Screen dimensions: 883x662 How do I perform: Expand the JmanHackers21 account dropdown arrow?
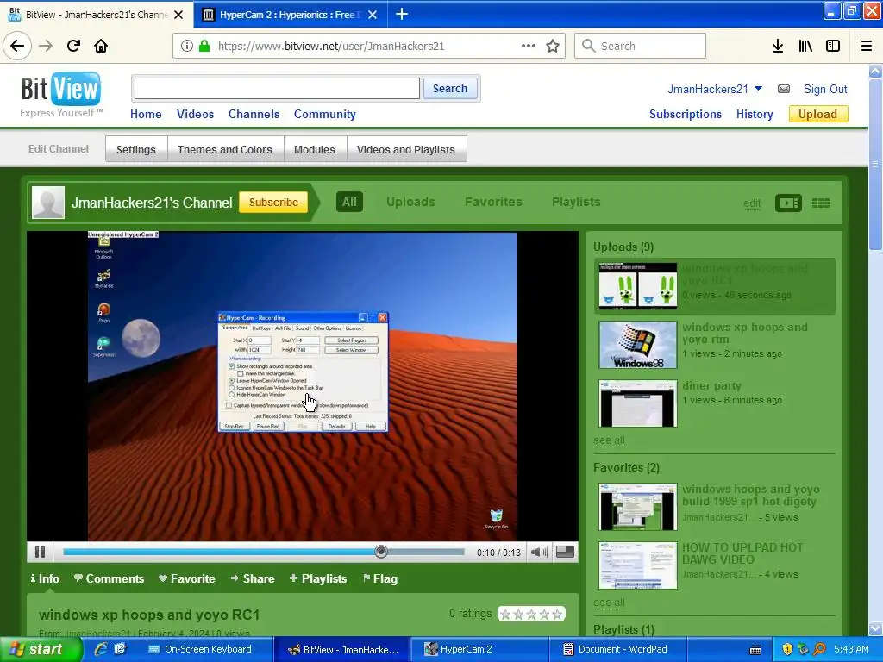pyautogui.click(x=758, y=89)
